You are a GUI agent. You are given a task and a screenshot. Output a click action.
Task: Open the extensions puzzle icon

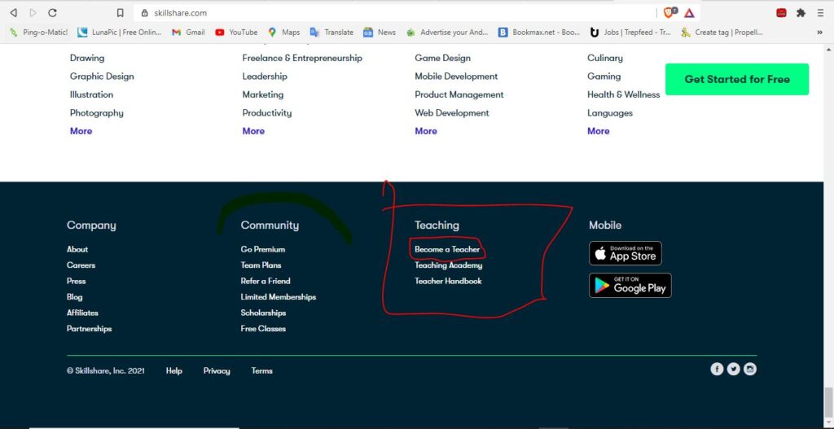coord(801,13)
